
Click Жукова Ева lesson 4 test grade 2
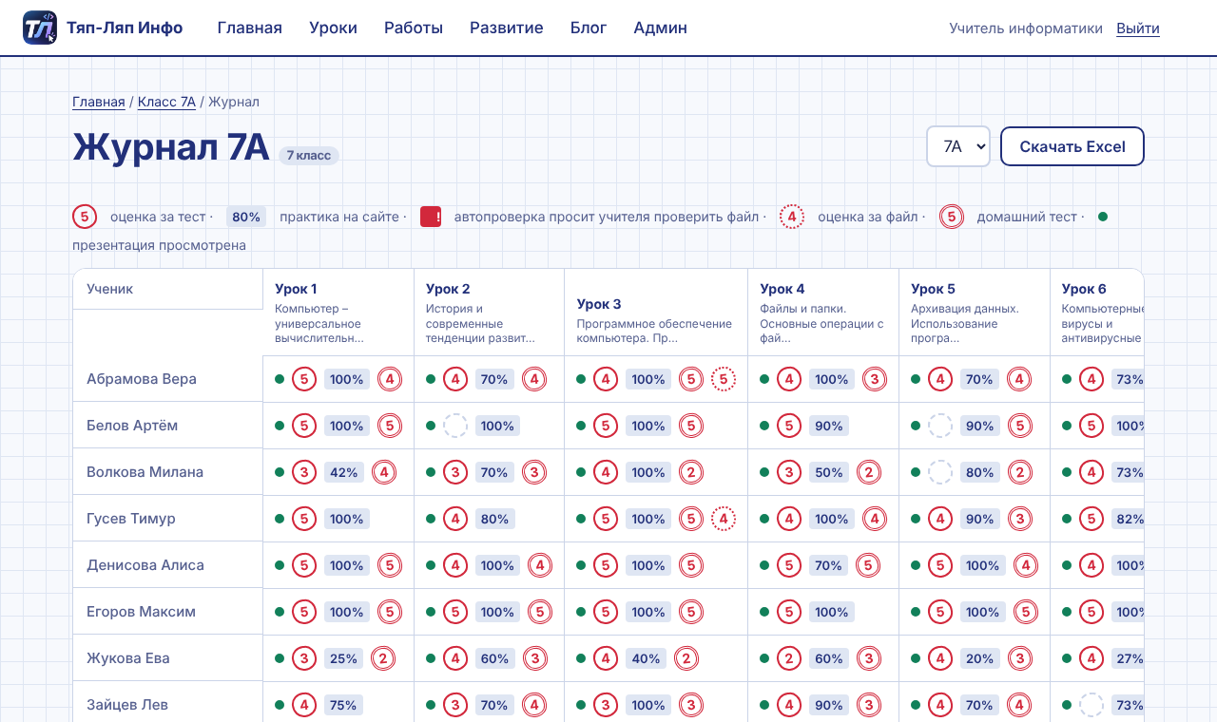coord(789,658)
